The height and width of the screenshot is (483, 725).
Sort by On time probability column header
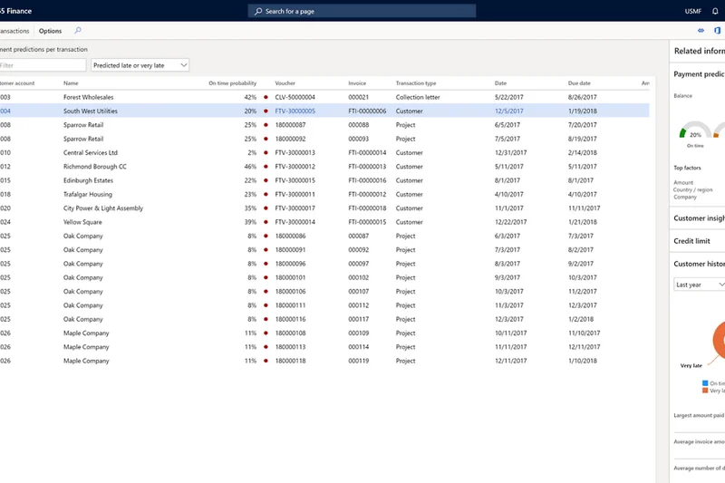point(233,83)
